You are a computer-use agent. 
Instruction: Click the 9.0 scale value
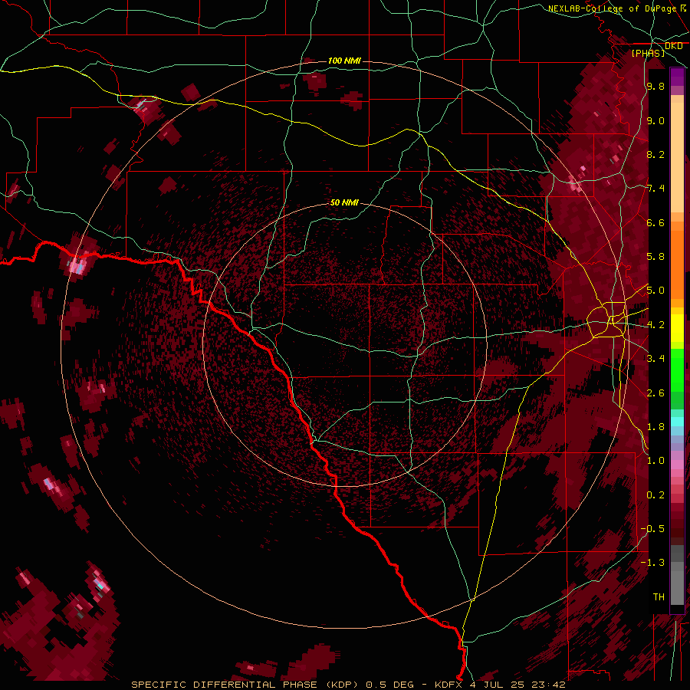pos(655,120)
